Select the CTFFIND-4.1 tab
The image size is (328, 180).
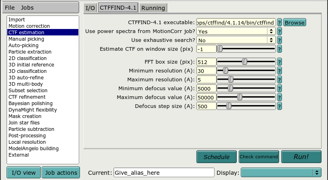click(118, 8)
